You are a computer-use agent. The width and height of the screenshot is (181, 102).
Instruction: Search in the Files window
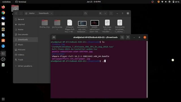point(85,13)
